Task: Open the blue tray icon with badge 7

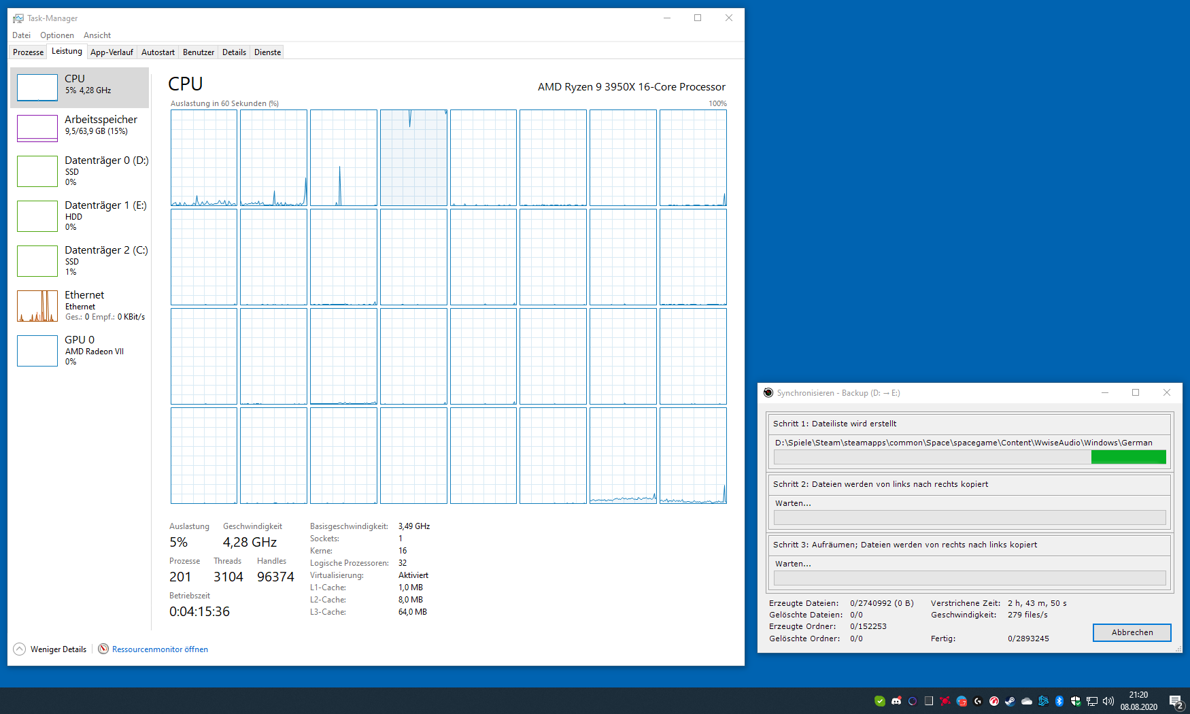Action: (962, 701)
